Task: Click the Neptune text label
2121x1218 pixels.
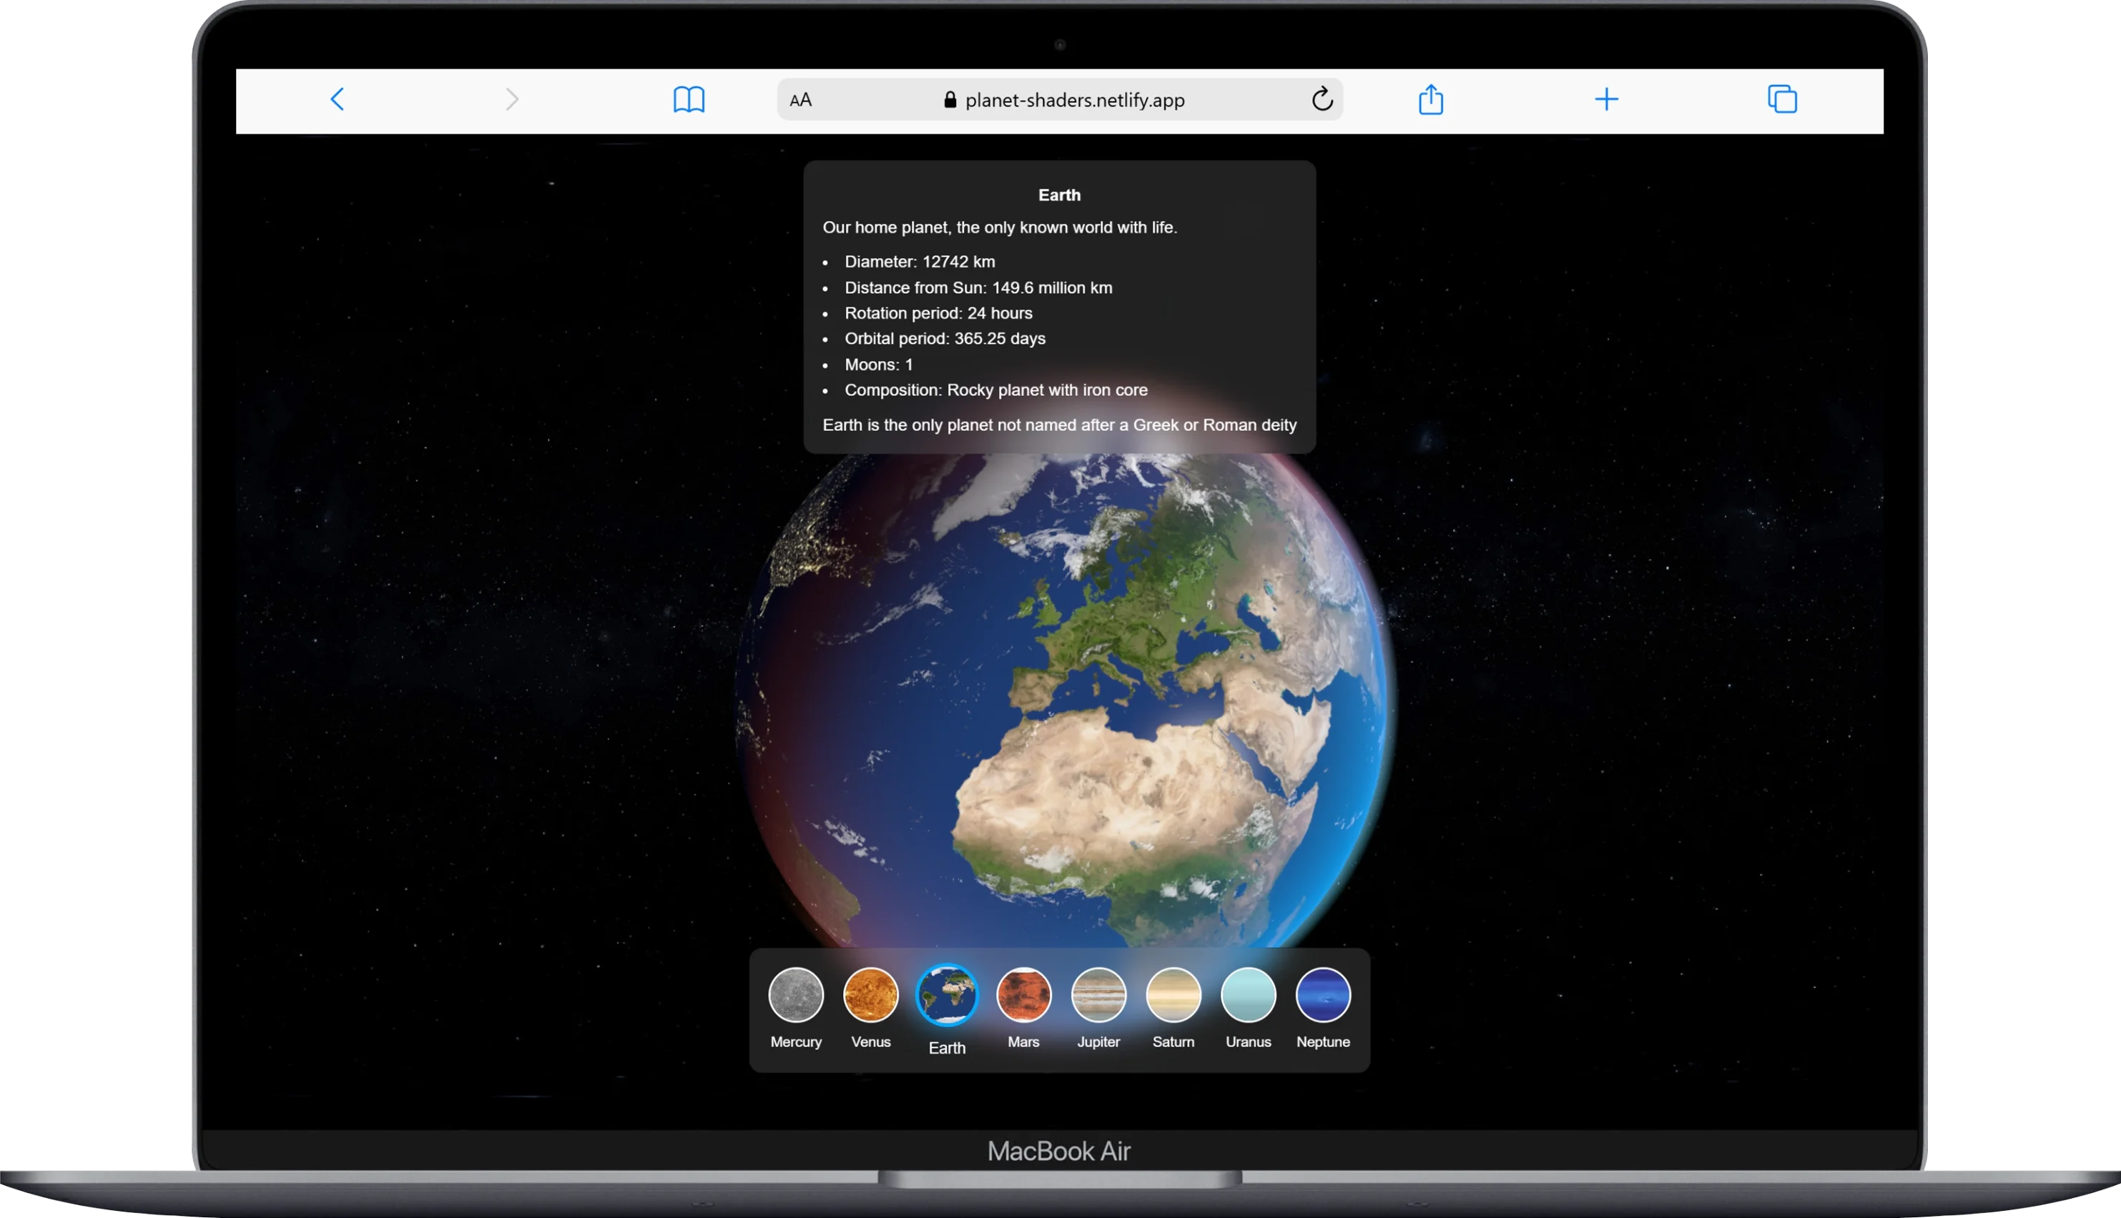Action: [1323, 1041]
